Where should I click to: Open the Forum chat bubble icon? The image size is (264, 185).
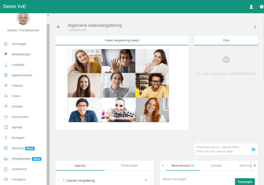coord(6,96)
